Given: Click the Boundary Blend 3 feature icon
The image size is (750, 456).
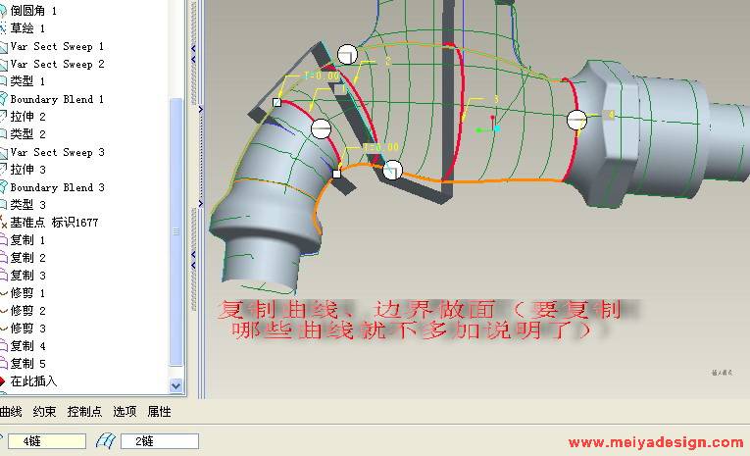Looking at the screenshot, I should [3, 187].
